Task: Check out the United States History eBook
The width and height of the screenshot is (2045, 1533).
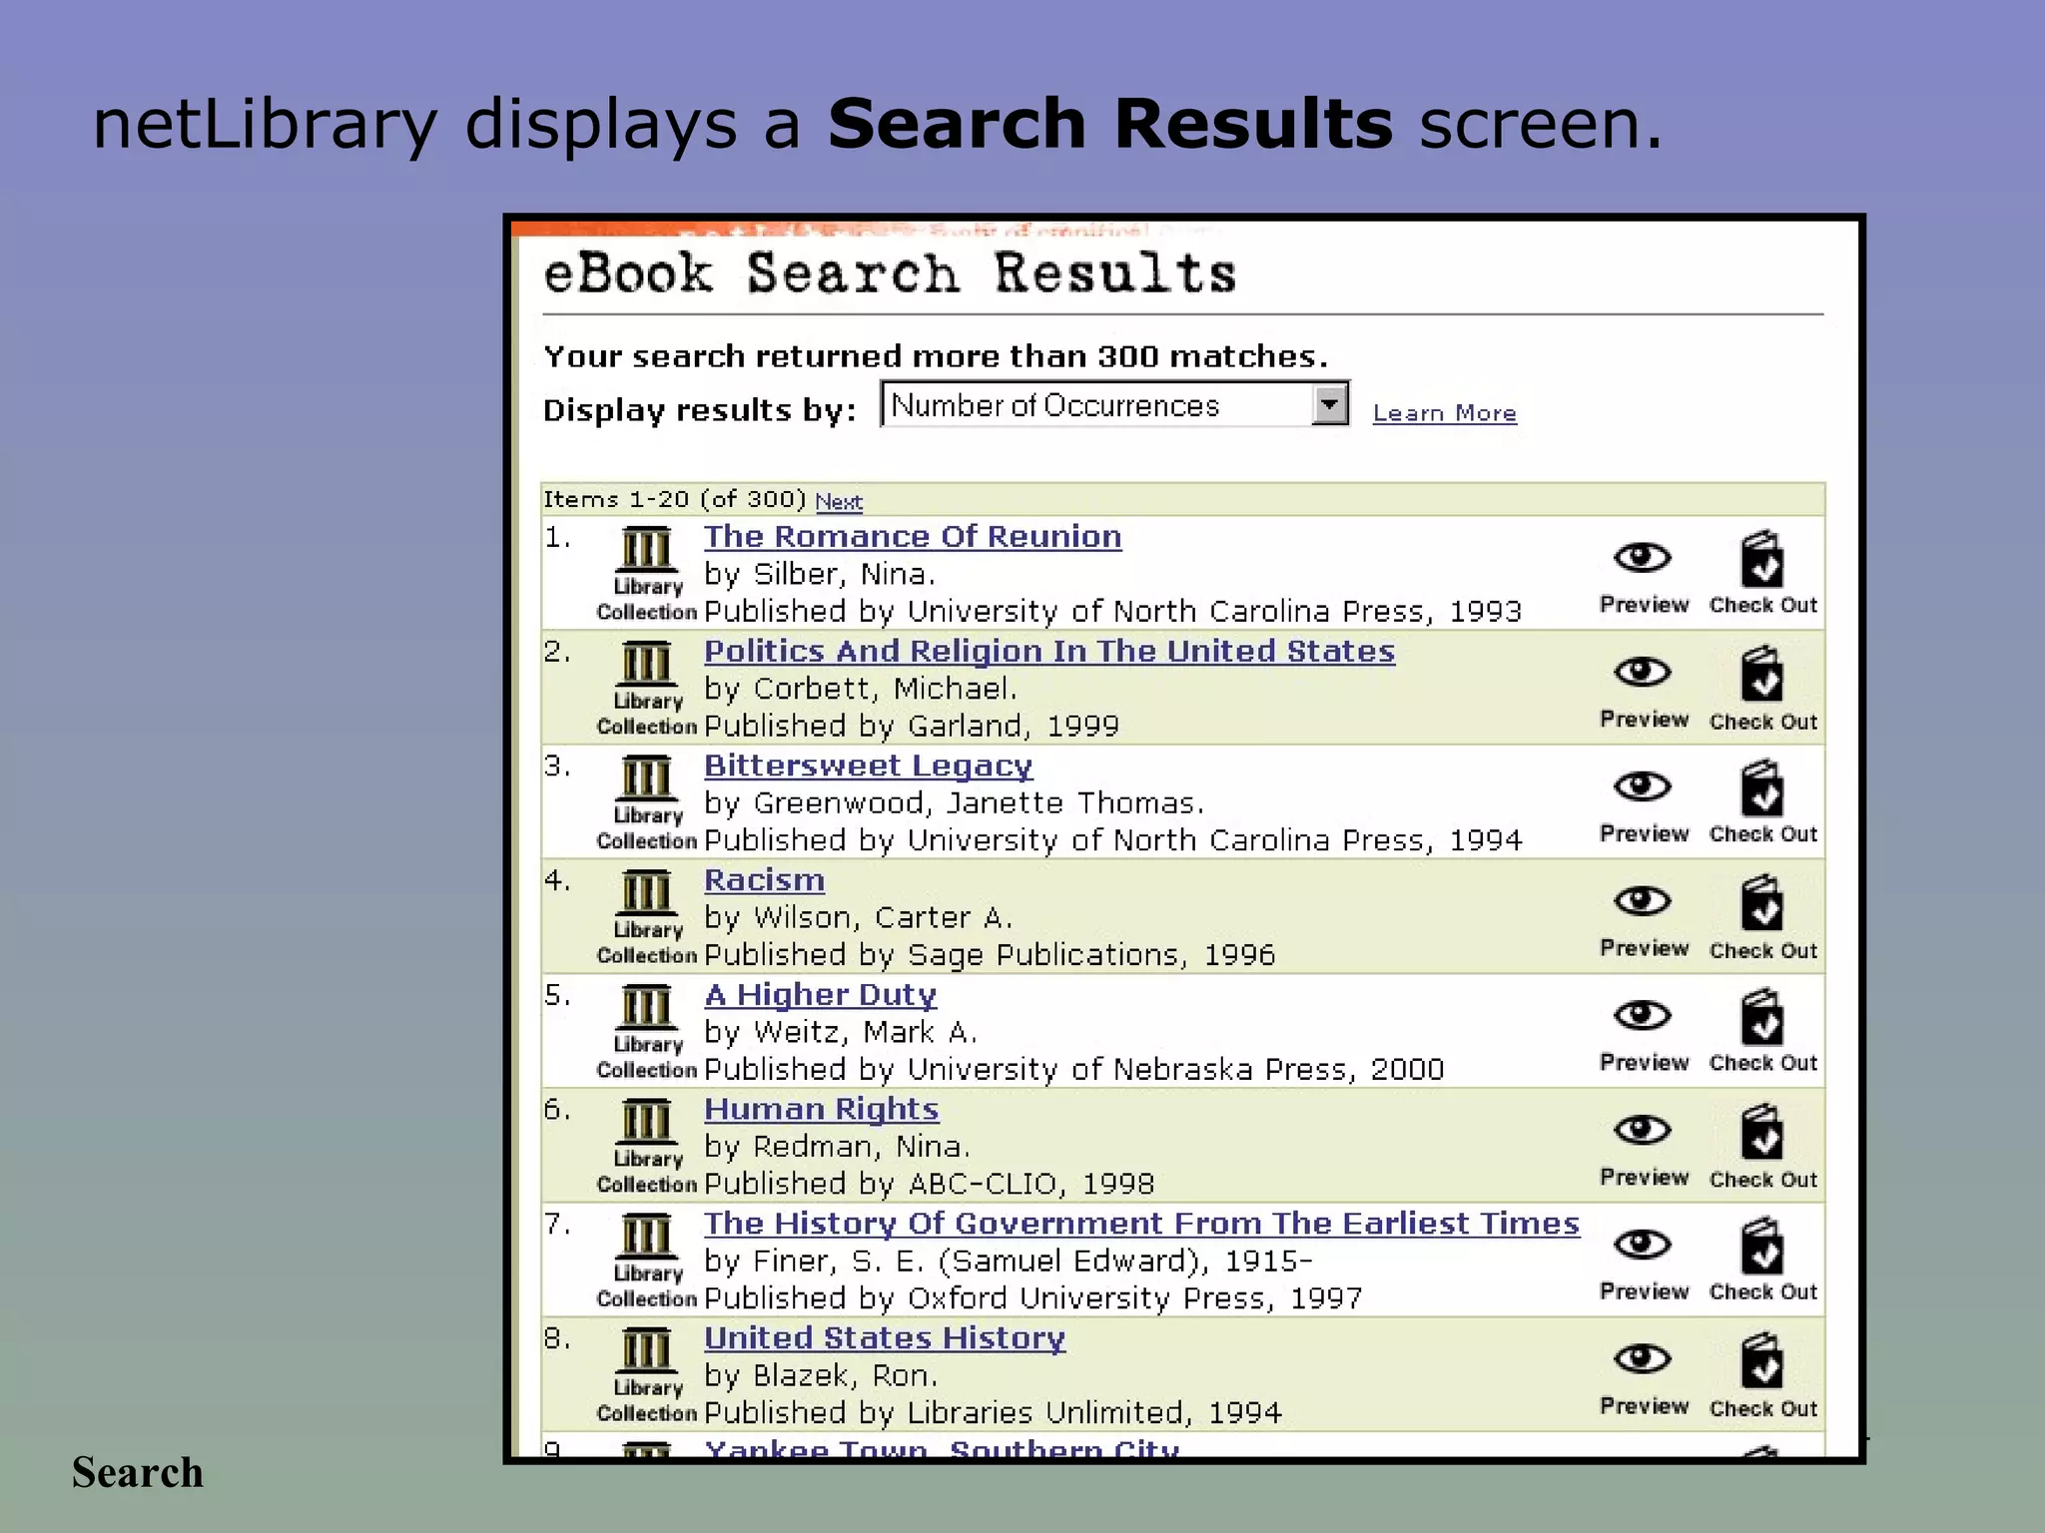Action: click(x=1761, y=1361)
